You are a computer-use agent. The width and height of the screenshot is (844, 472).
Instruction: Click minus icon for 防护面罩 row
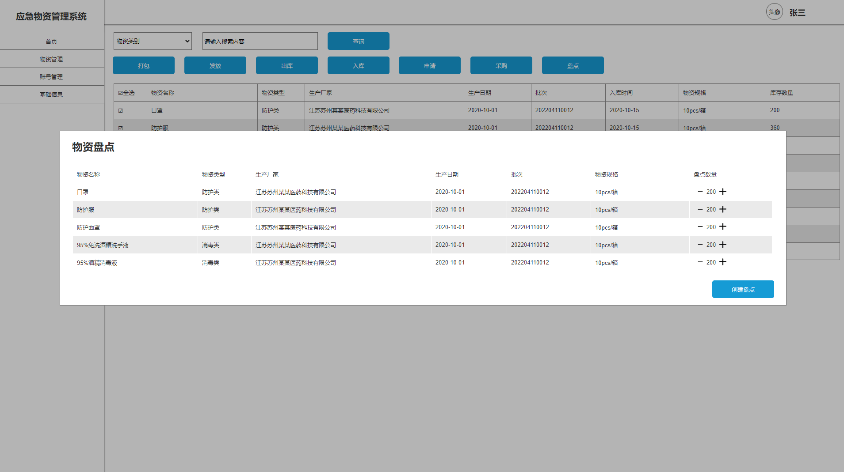[700, 227]
